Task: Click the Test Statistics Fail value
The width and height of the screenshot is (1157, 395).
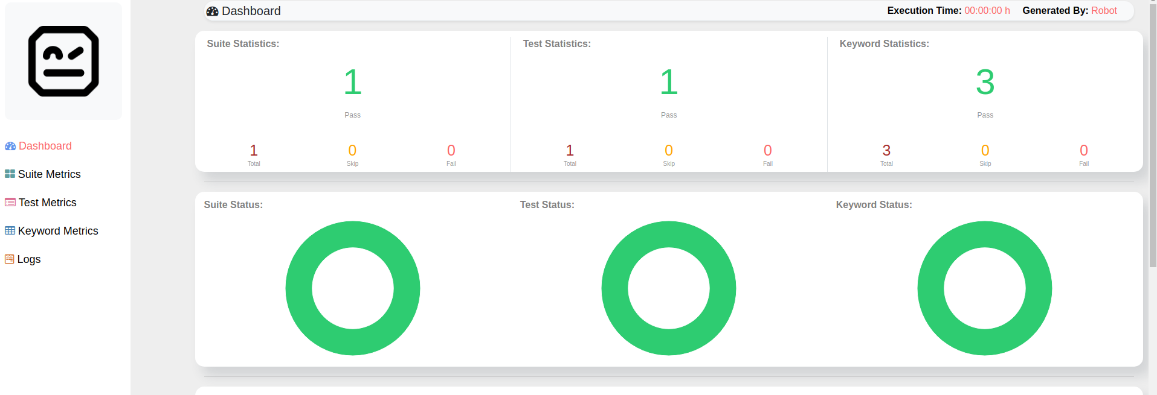Action: click(x=768, y=150)
